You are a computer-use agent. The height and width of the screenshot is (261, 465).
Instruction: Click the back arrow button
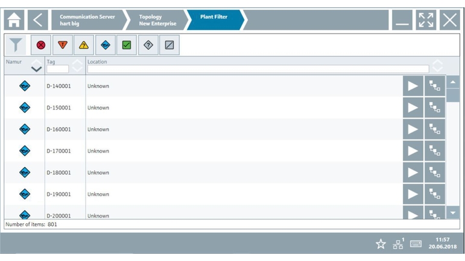tap(38, 20)
